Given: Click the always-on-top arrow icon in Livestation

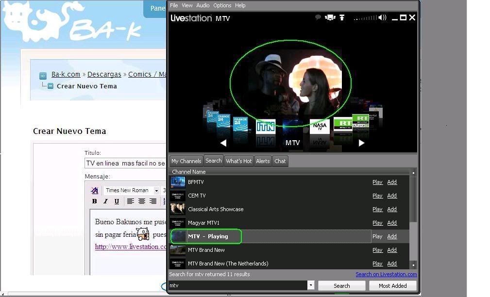Looking at the screenshot, I should (x=342, y=17).
